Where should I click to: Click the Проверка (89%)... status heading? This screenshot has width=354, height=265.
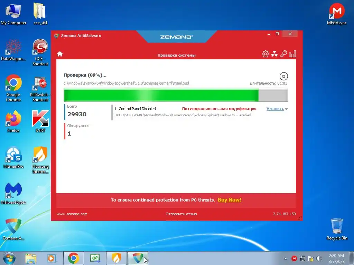point(85,75)
